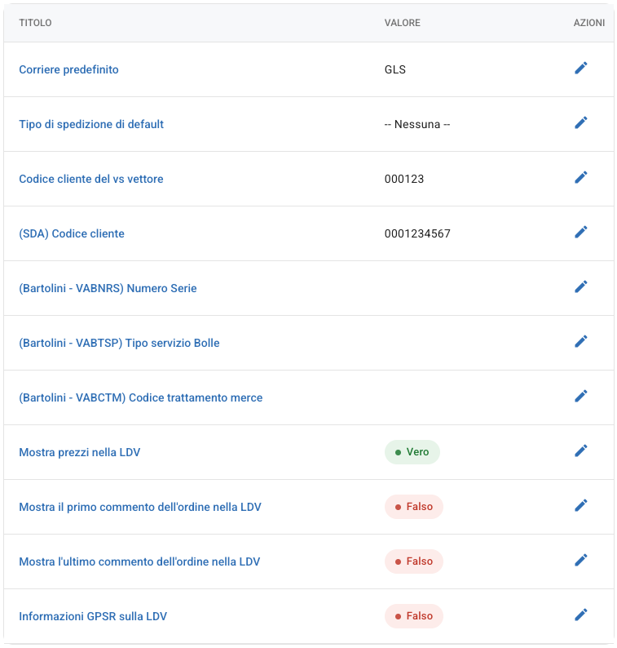This screenshot has height=648, width=617.
Task: Click Falso badge in Informazioni GPSR row
Action: (413, 616)
